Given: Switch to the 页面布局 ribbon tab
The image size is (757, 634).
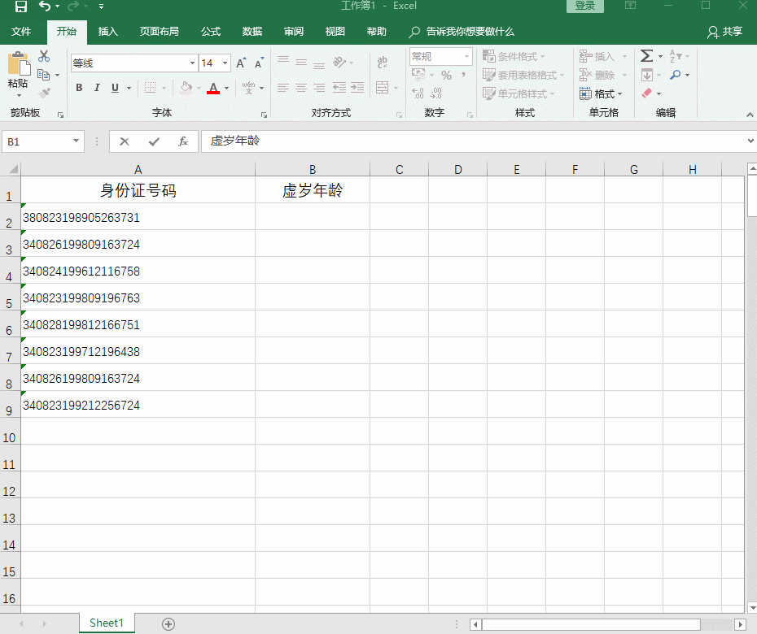Looking at the screenshot, I should [x=160, y=32].
